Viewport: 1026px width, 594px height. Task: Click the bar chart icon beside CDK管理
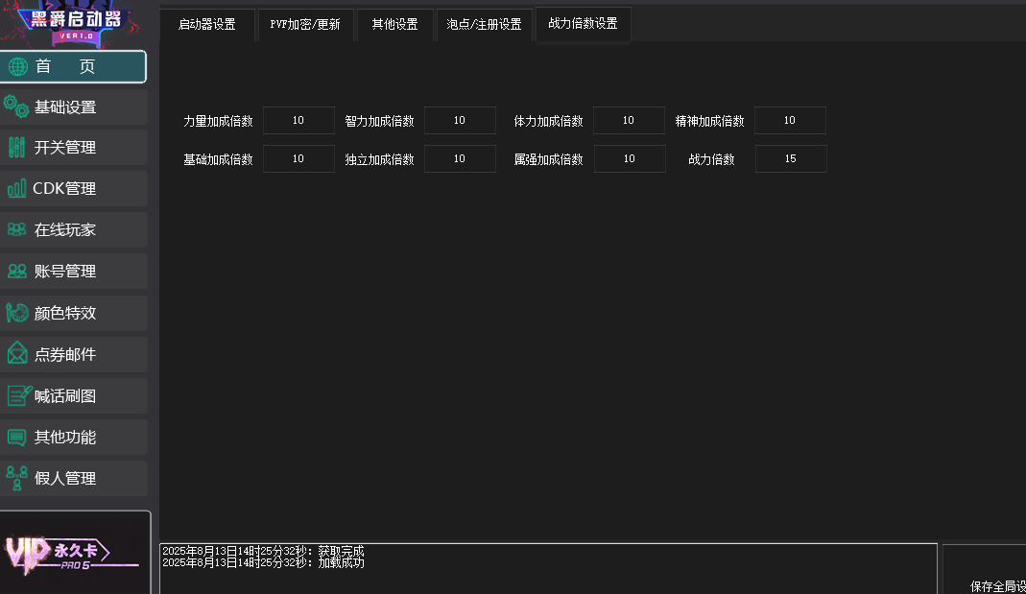16,189
